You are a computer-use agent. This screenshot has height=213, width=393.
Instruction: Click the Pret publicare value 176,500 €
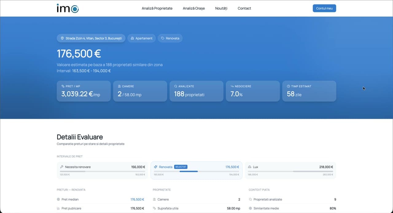tap(137, 208)
